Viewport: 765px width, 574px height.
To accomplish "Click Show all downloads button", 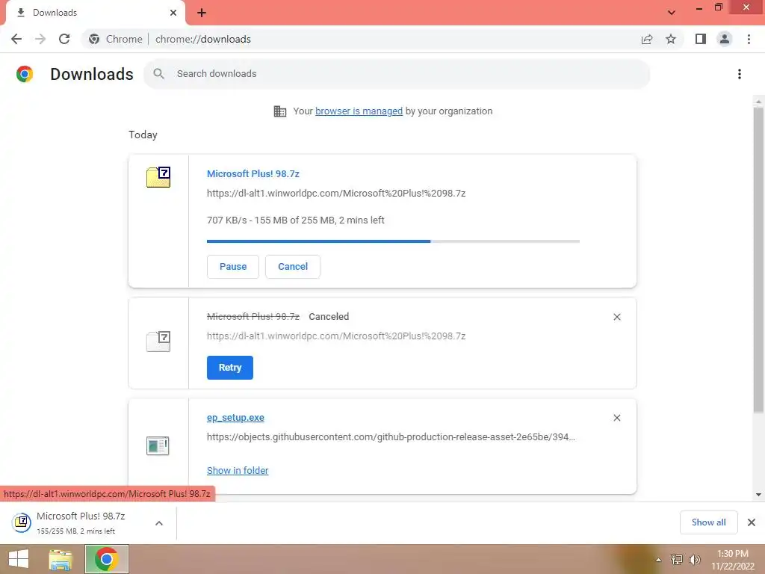I will click(708, 522).
